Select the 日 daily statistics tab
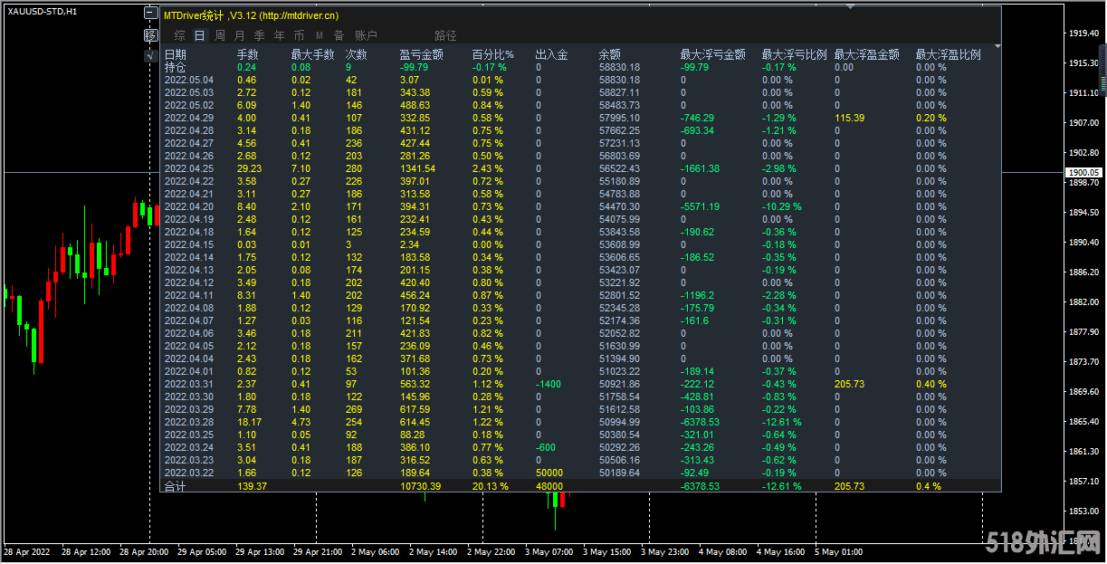Viewport: 1107px width, 564px height. (199, 35)
